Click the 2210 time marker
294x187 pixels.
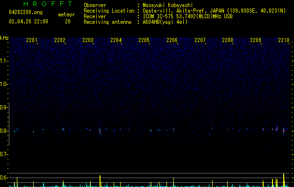pyautogui.click(x=284, y=40)
